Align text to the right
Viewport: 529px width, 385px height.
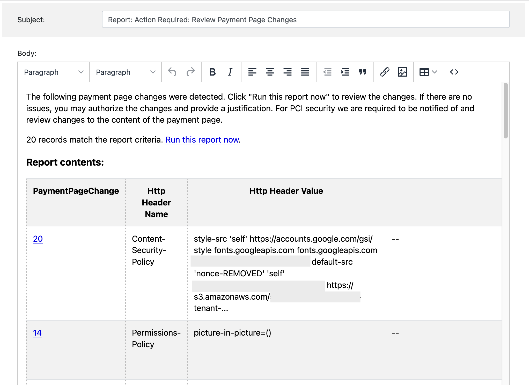pyautogui.click(x=287, y=72)
